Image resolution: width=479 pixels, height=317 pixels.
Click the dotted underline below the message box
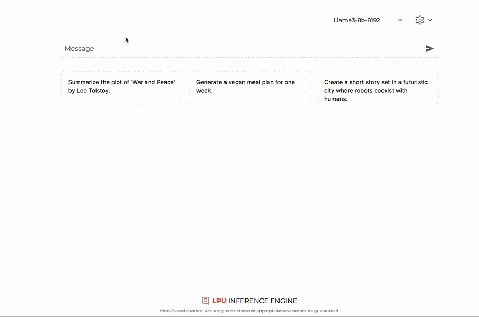tap(249, 57)
